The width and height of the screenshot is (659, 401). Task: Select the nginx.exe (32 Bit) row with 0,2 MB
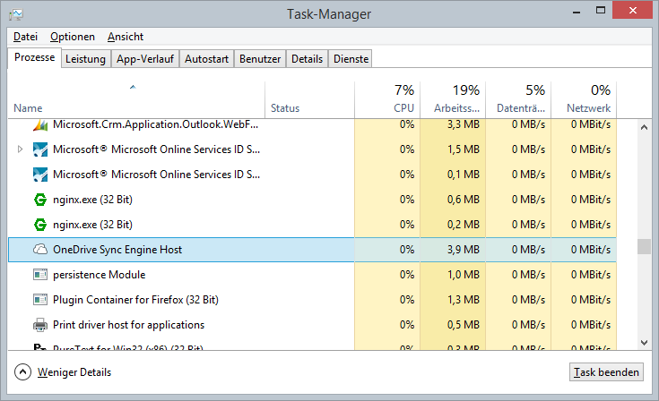tap(312, 225)
